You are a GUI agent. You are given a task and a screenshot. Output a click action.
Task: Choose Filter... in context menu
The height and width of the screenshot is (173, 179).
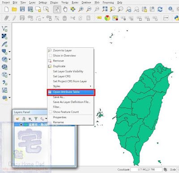coord(70,107)
